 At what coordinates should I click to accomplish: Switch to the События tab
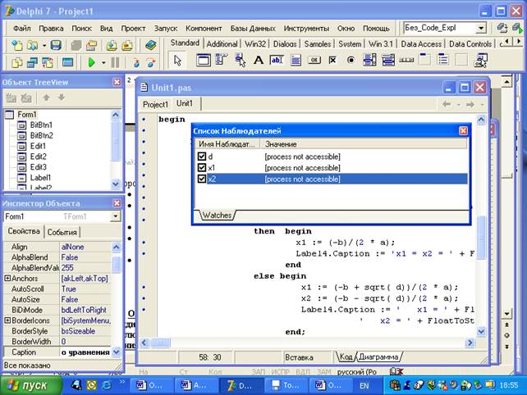(62, 233)
